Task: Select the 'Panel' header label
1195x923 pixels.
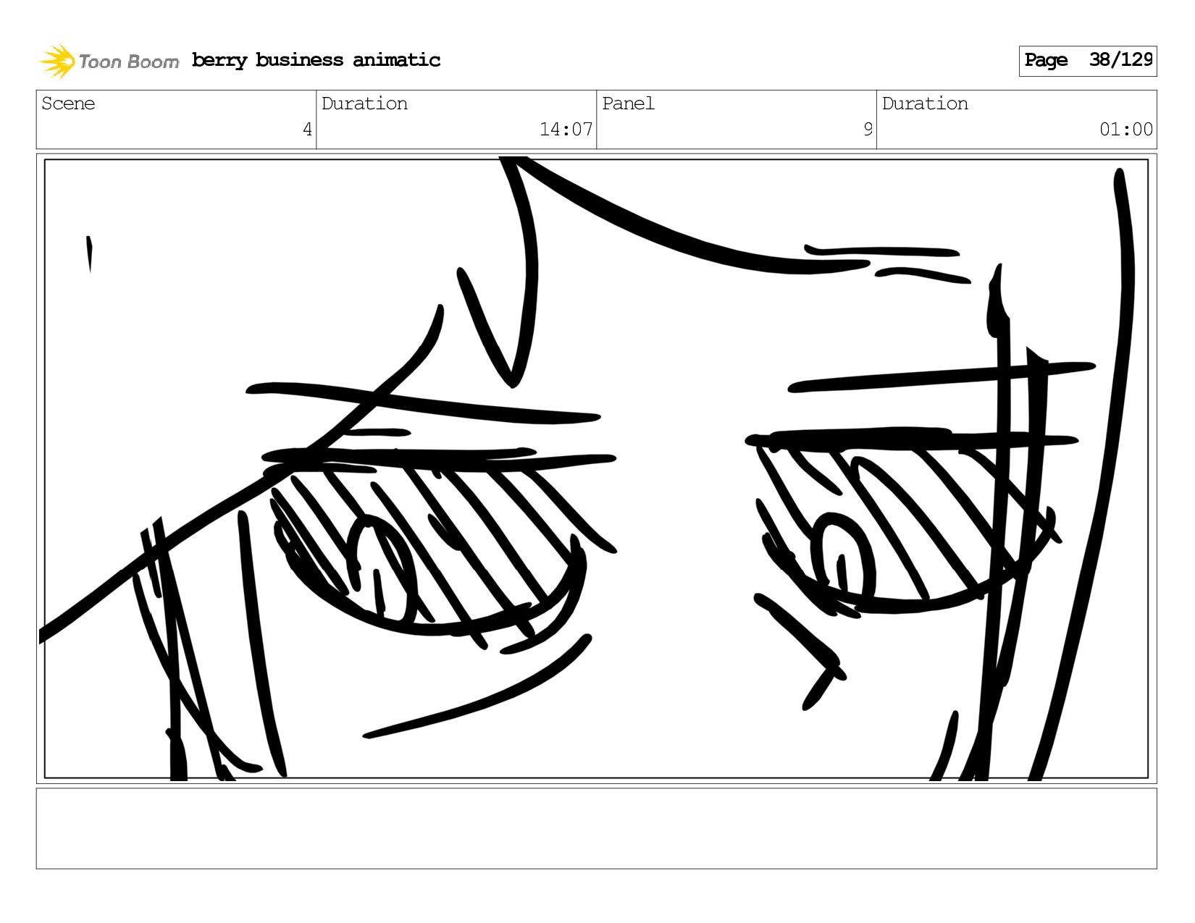Action: 628,104
